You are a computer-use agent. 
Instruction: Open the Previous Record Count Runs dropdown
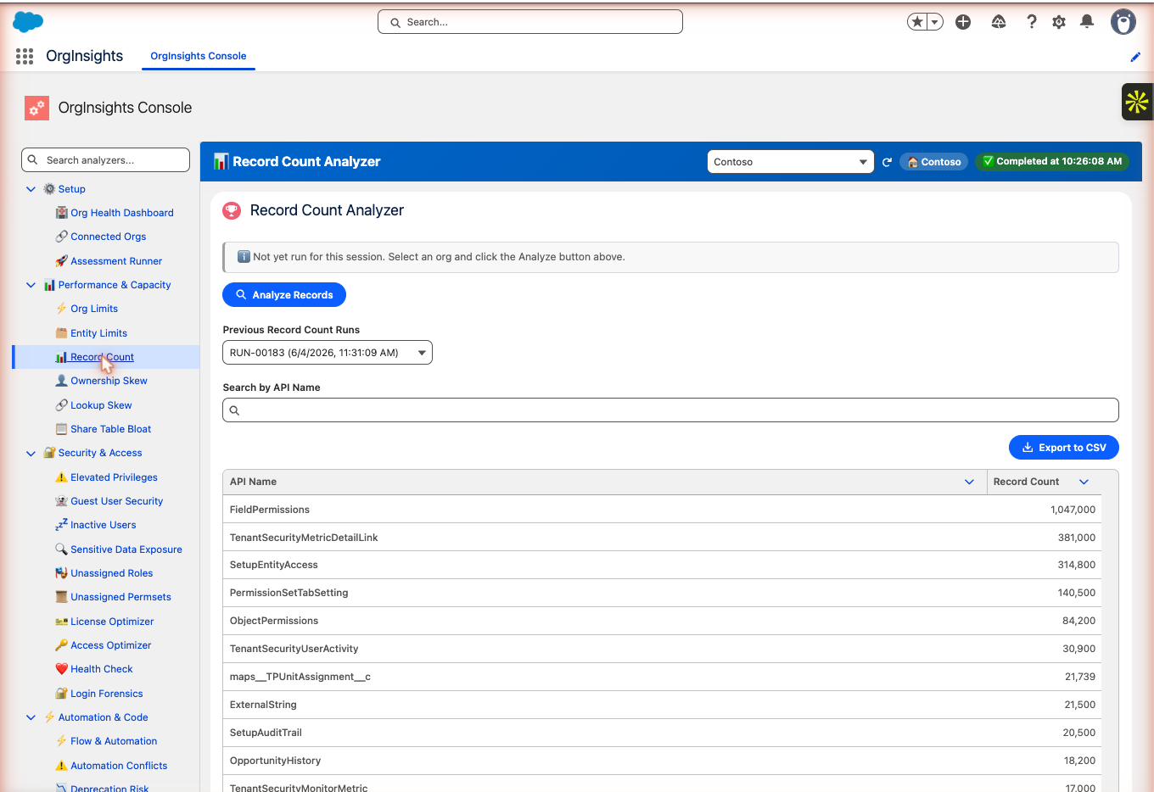click(x=328, y=353)
